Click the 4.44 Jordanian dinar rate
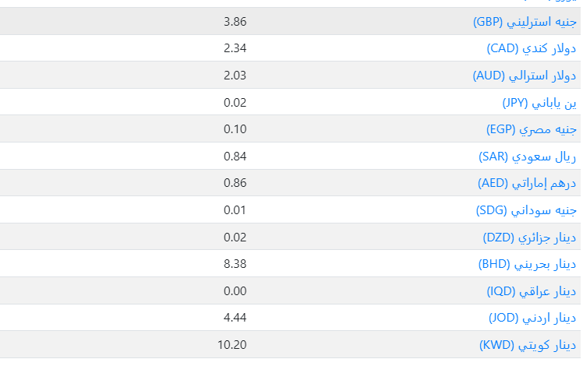This screenshot has width=583, height=366. (235, 318)
